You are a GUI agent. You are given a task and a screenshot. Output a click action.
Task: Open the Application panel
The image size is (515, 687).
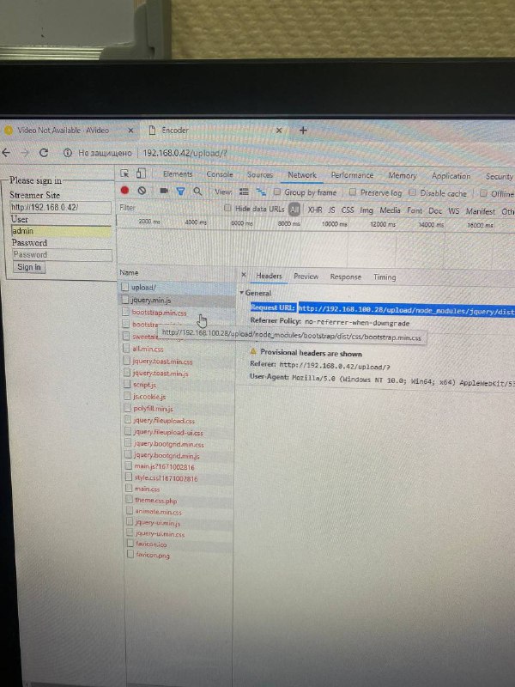point(451,176)
